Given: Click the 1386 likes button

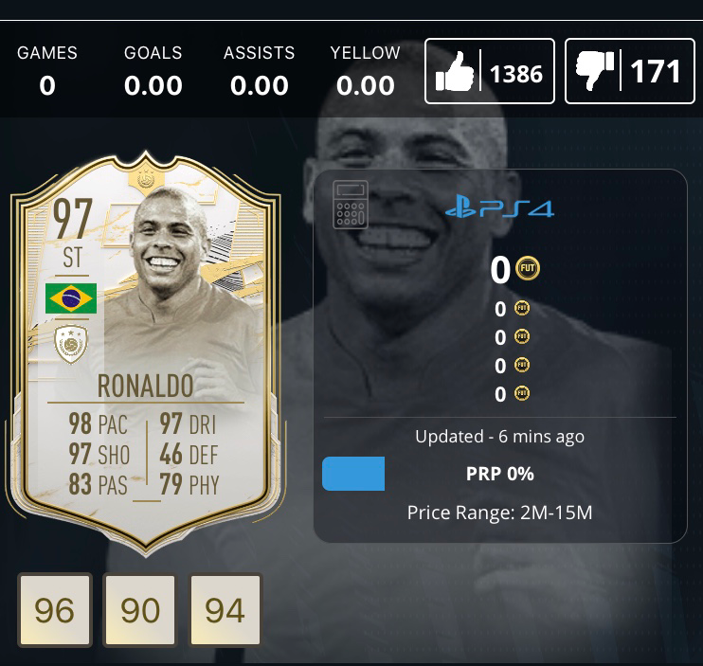Looking at the screenshot, I should (490, 71).
